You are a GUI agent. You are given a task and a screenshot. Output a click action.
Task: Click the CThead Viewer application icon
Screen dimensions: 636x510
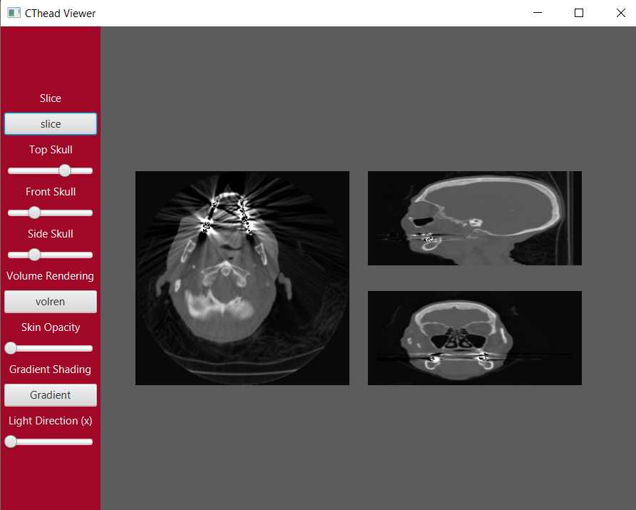tap(14, 12)
